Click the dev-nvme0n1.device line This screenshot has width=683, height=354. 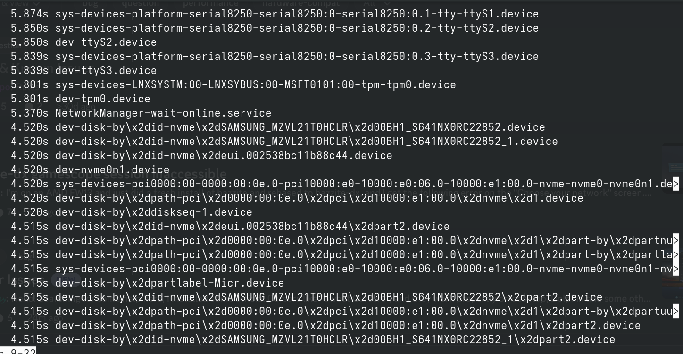[90, 170]
